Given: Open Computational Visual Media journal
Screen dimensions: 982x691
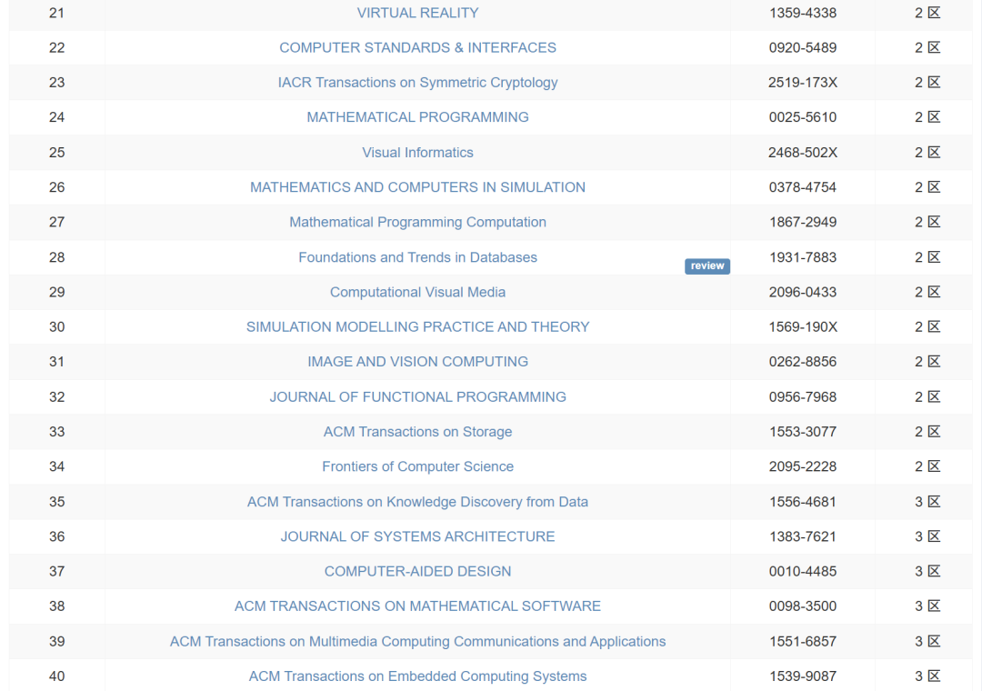Looking at the screenshot, I should click(417, 292).
